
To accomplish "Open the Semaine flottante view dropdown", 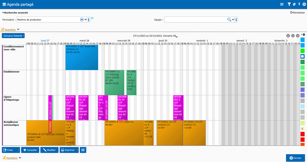I will (x=13, y=36).
